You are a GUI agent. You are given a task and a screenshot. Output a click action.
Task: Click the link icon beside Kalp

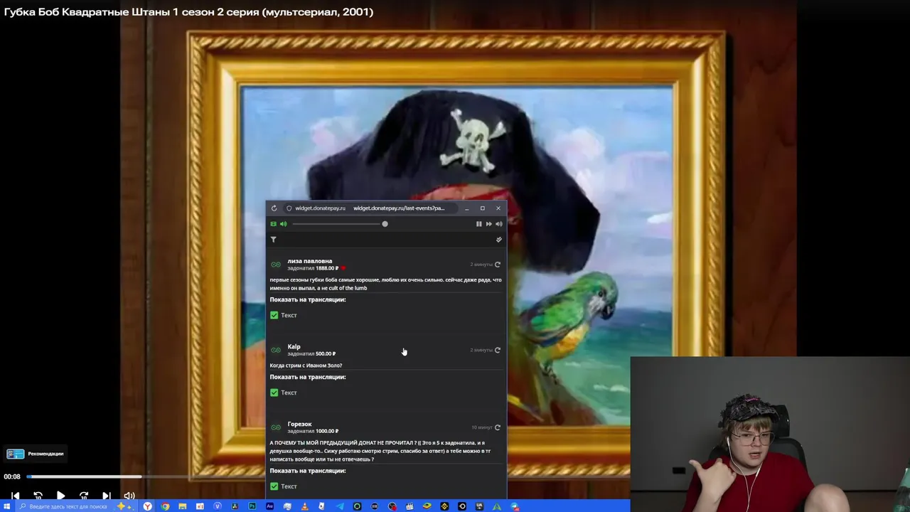point(276,350)
